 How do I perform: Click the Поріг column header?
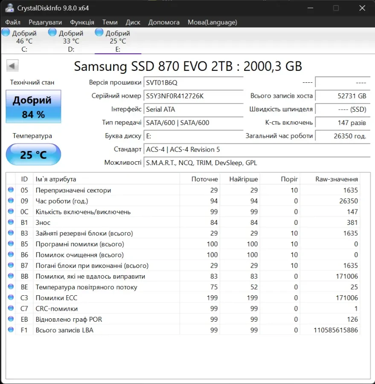[x=280, y=179]
